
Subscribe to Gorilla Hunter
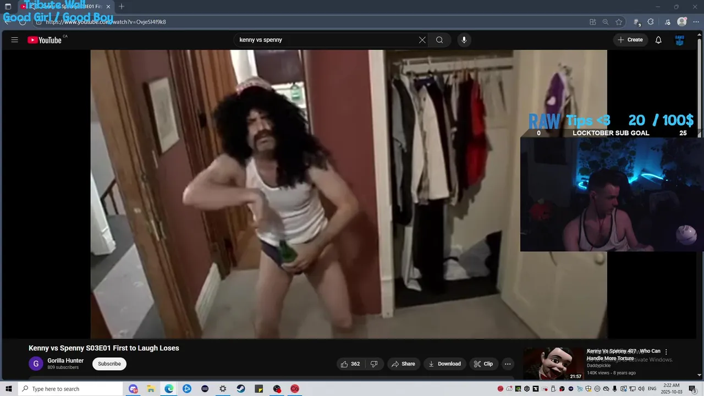click(x=109, y=364)
